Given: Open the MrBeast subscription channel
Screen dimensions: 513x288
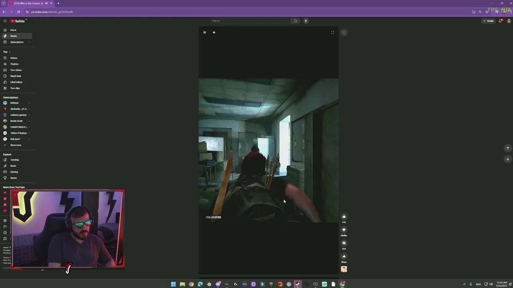Looking at the screenshot, I should click(x=16, y=103).
